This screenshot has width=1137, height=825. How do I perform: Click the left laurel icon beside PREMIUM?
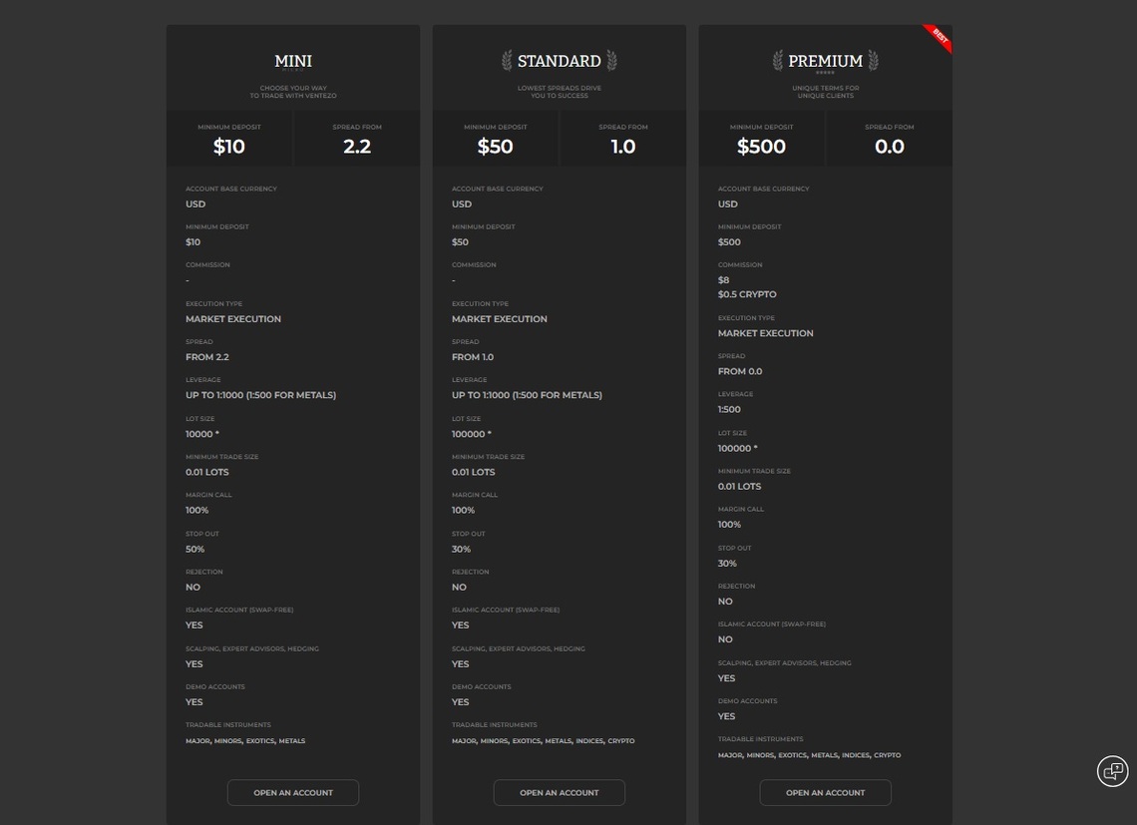click(x=778, y=60)
